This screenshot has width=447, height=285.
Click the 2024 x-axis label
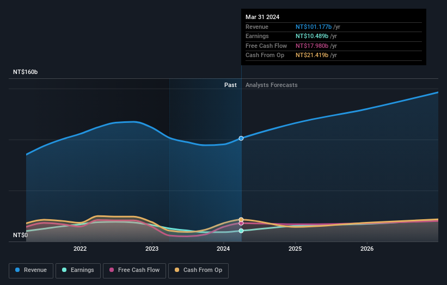point(223,249)
